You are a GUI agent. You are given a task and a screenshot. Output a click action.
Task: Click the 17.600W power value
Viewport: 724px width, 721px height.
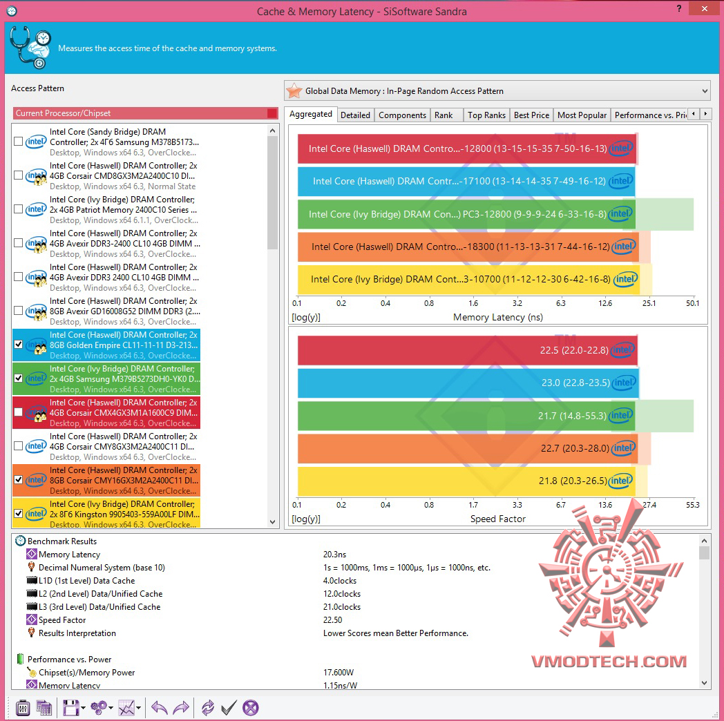click(339, 673)
